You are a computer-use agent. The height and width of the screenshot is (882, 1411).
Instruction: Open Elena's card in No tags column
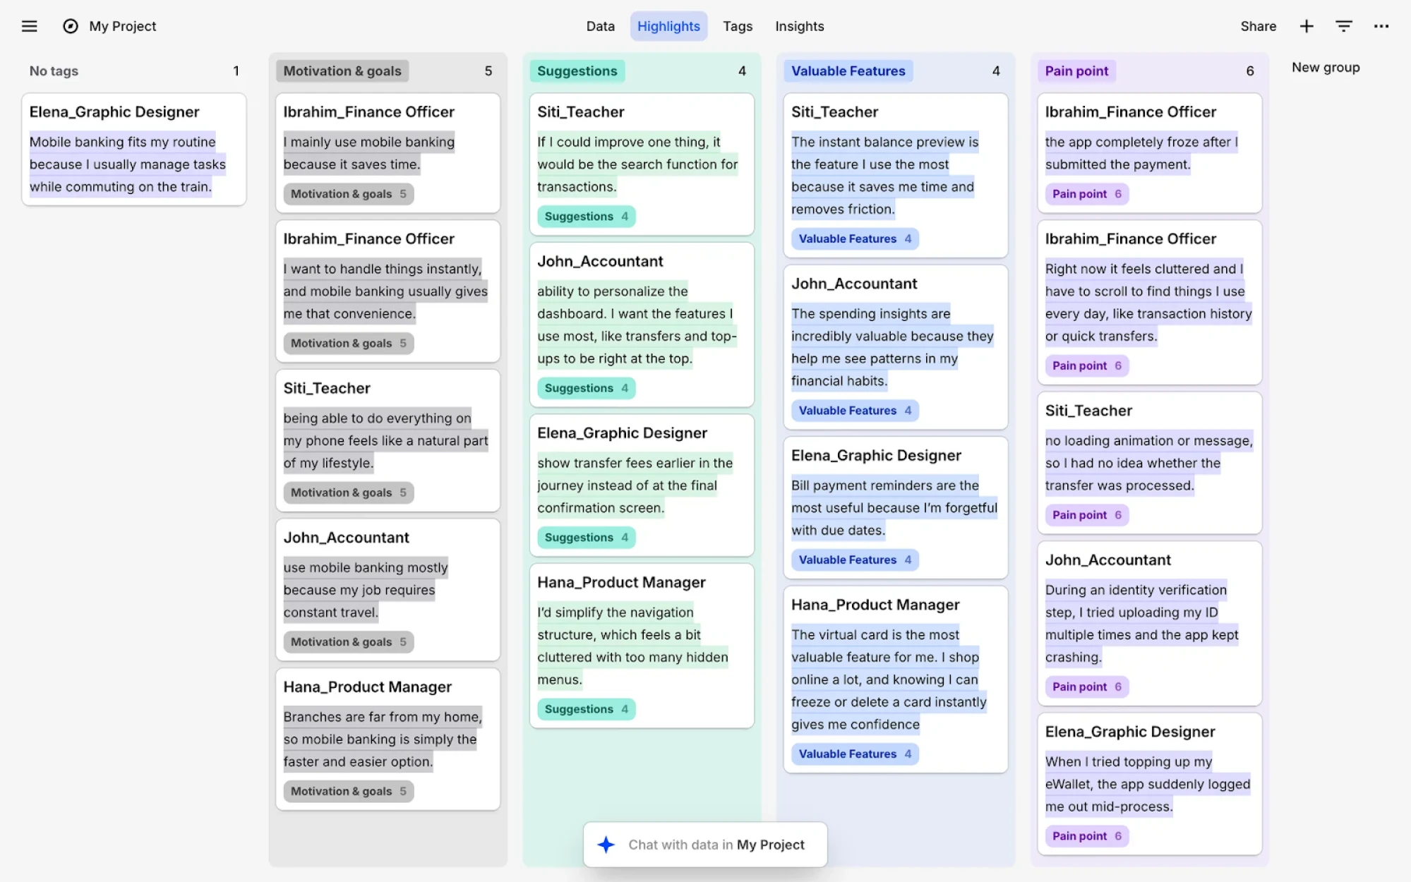coord(133,150)
